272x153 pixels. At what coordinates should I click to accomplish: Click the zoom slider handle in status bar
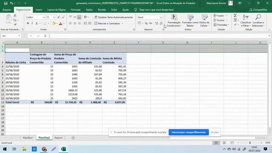(x=250, y=143)
